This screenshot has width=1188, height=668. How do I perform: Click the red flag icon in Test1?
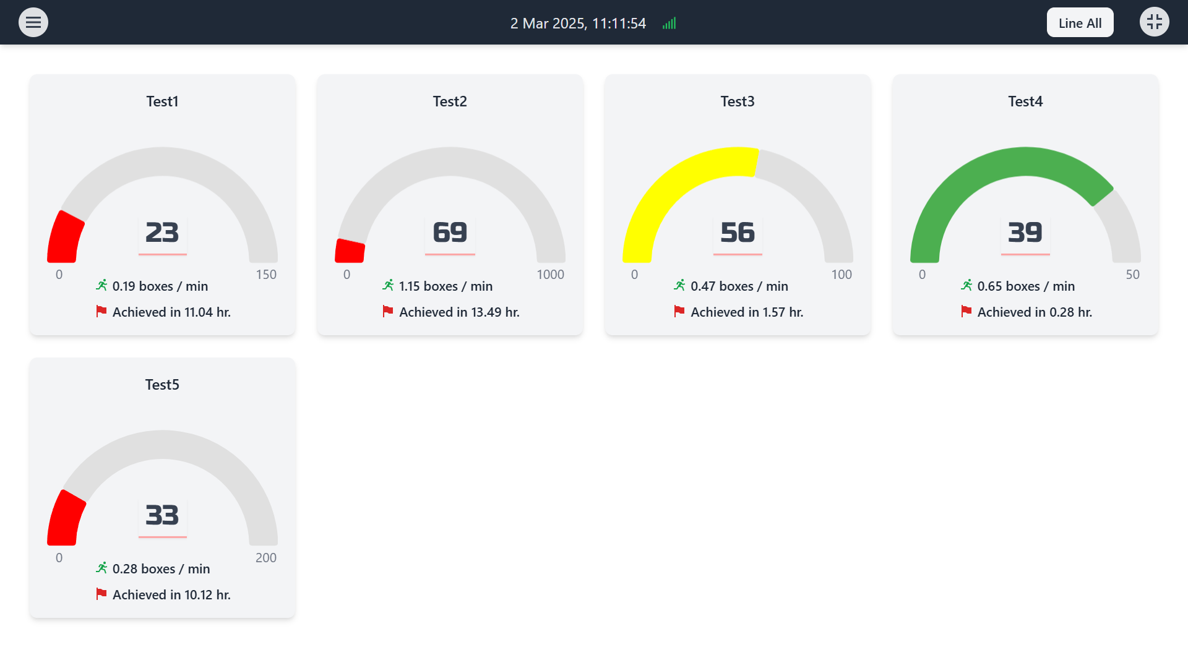101,311
